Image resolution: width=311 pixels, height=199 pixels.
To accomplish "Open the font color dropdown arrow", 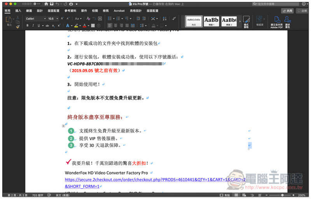I will point(88,26).
